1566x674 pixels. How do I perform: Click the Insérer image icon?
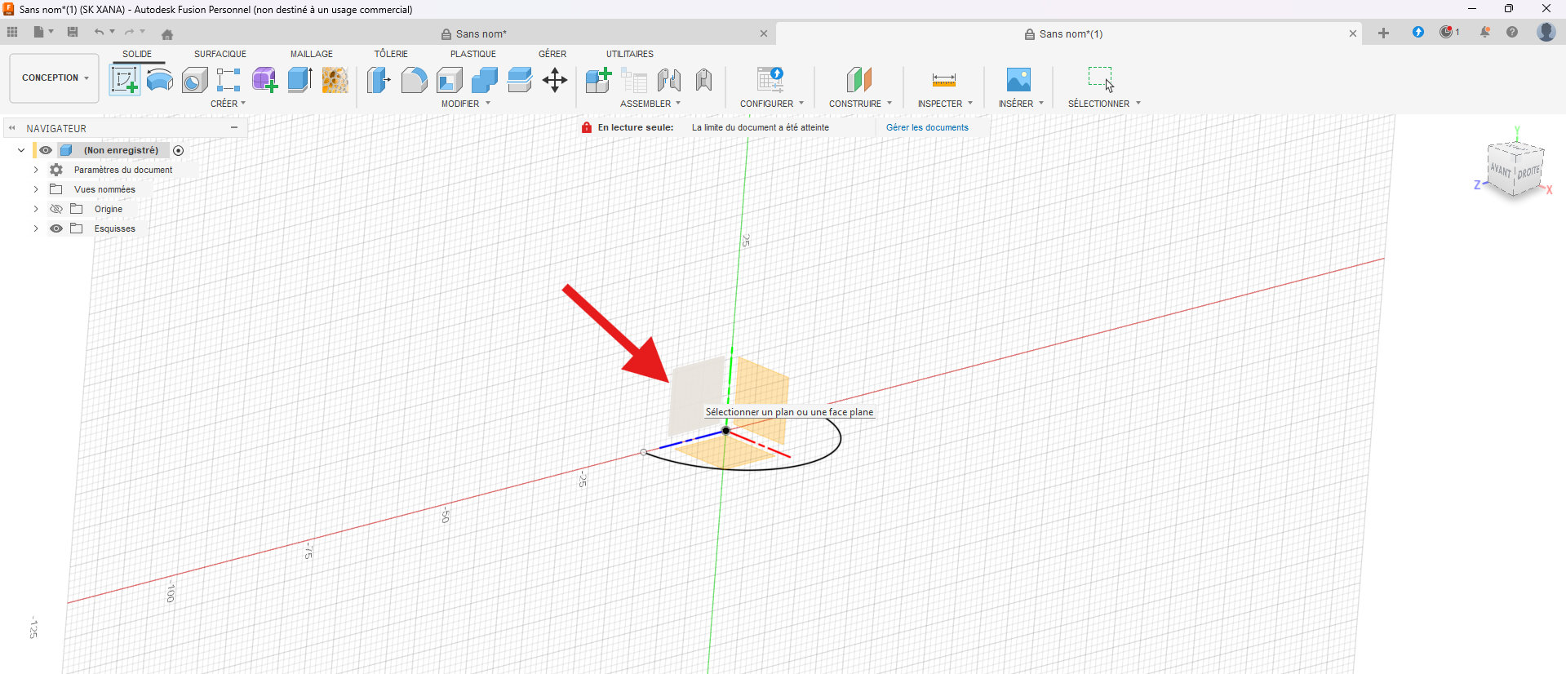[x=1018, y=80]
